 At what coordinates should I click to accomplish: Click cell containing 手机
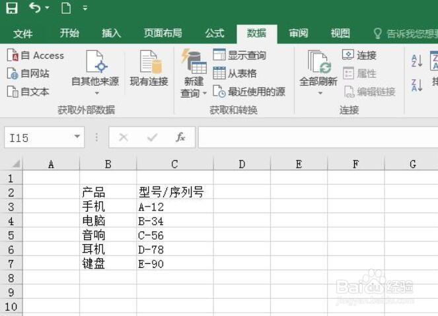(108, 206)
